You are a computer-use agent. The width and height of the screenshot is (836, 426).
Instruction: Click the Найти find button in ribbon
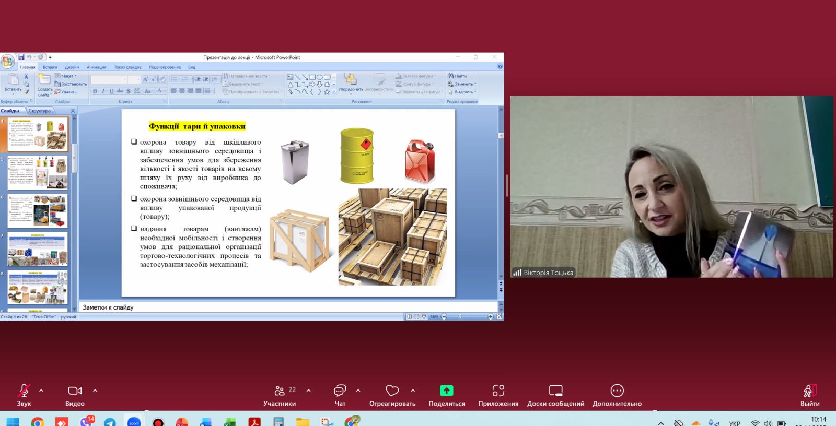point(458,76)
